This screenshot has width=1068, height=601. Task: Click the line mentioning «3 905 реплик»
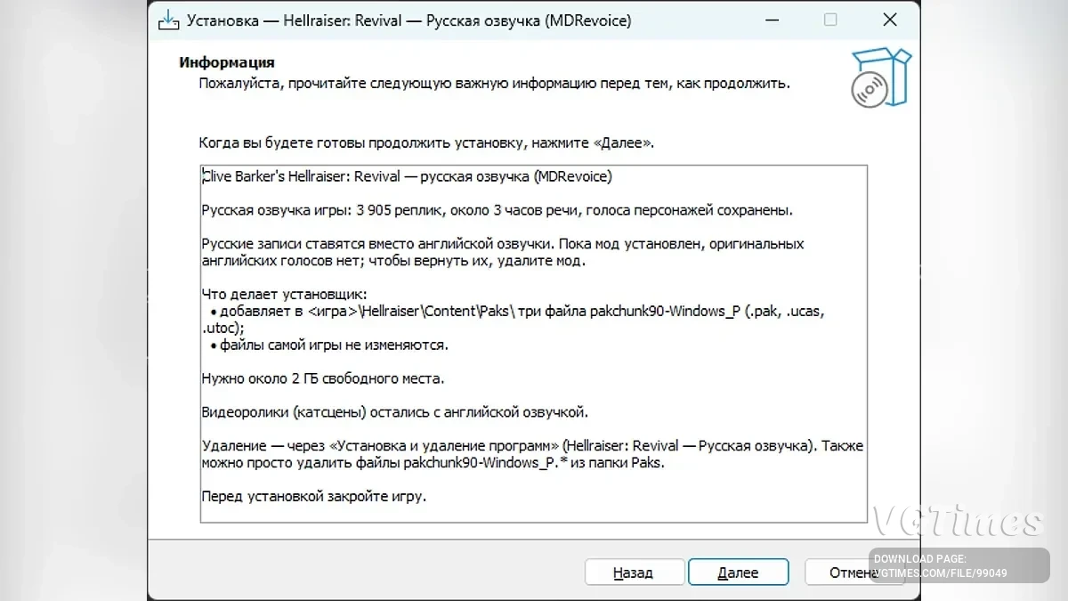pos(498,210)
